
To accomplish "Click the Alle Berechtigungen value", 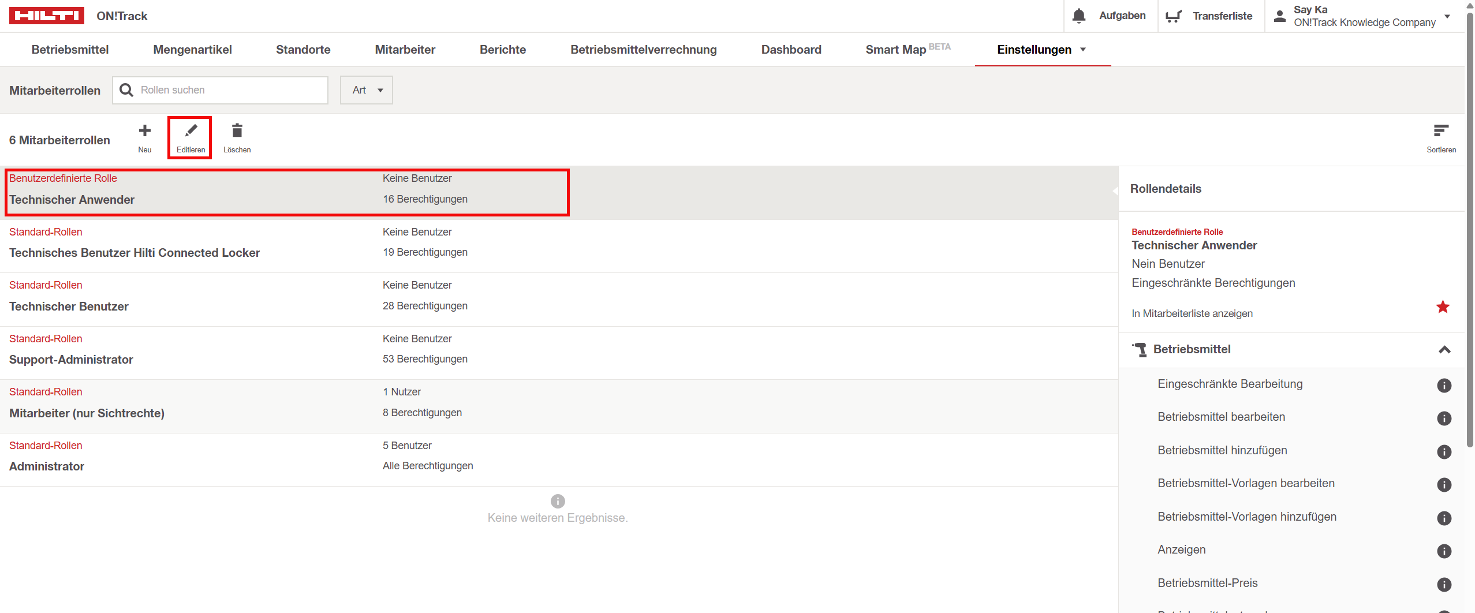I will 428,466.
